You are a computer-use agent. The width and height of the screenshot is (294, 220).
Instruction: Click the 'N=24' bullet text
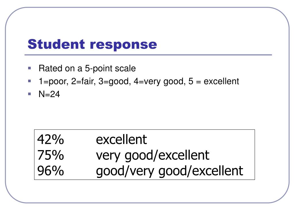49,94
